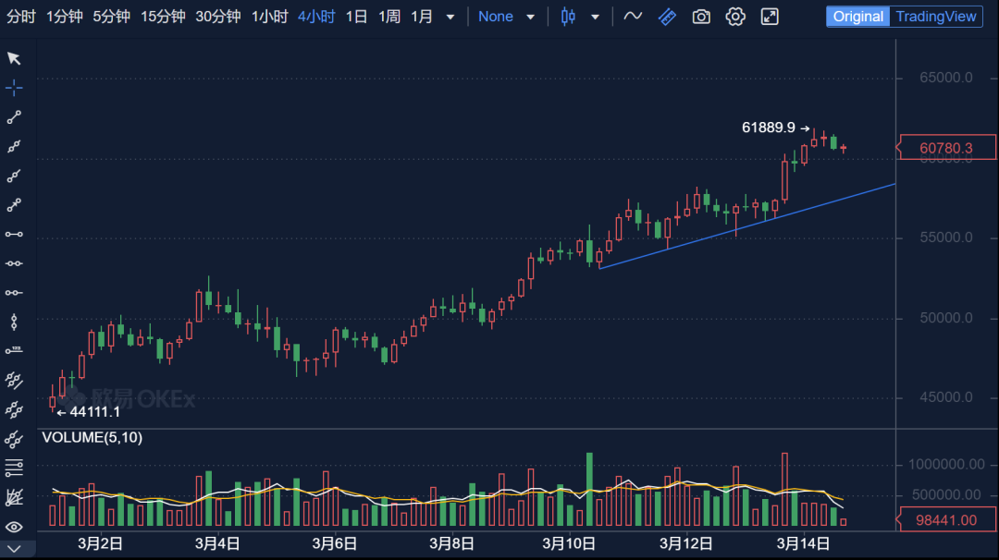999x560 pixels.
Task: Click the volume value label 98441.00
Action: click(946, 520)
